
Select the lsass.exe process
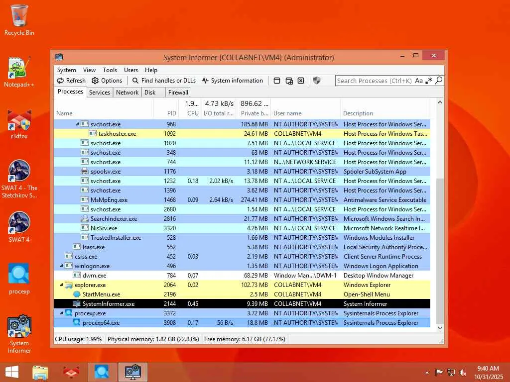(242, 247)
